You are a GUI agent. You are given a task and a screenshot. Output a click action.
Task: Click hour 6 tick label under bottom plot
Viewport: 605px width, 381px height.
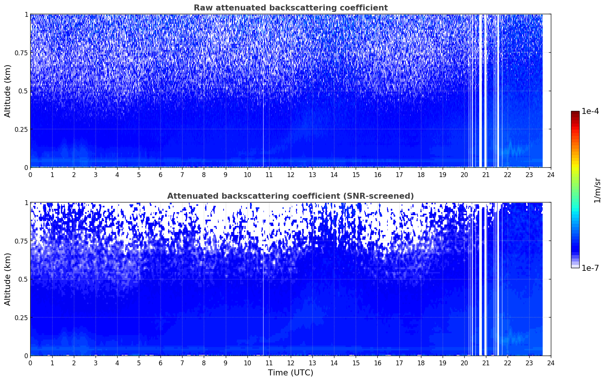(160, 363)
